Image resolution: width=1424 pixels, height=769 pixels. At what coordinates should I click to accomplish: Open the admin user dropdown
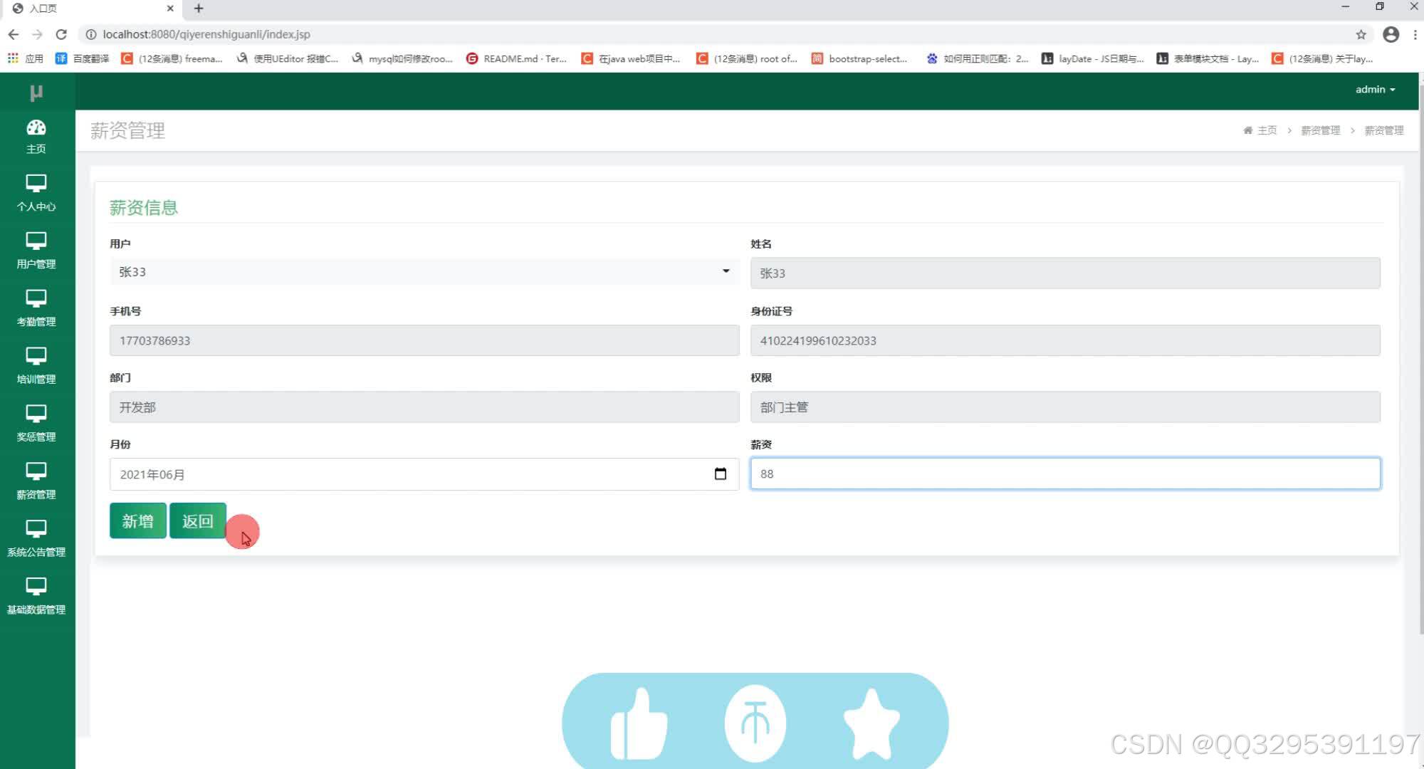click(1375, 90)
